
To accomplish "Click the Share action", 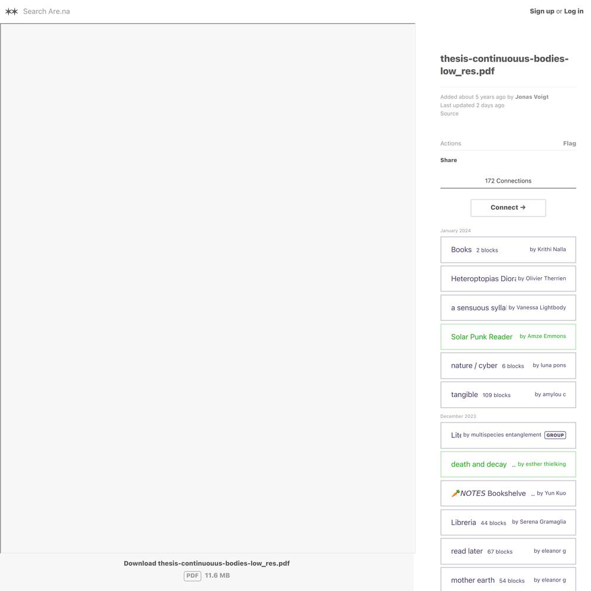I will (x=449, y=160).
